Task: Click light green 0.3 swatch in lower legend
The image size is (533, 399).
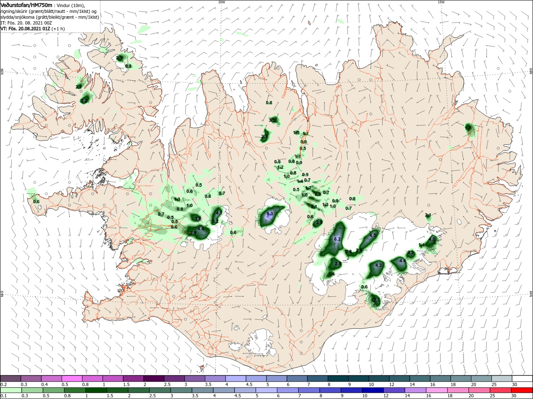Action: pos(32,390)
